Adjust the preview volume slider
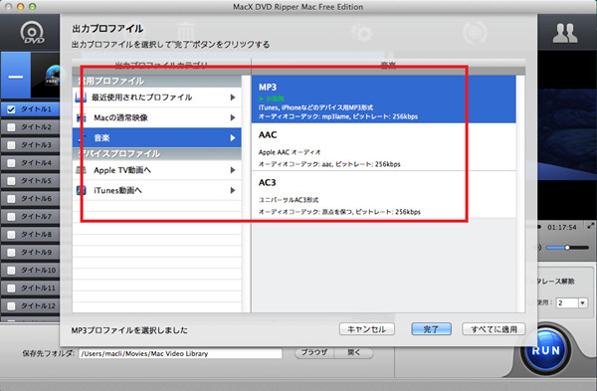Viewport: 597px width, 391px height. coord(567,248)
